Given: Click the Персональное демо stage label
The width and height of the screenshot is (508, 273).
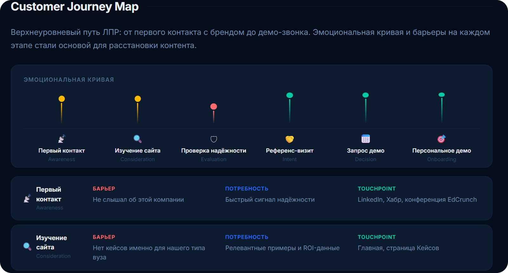Looking at the screenshot, I should tap(442, 151).
